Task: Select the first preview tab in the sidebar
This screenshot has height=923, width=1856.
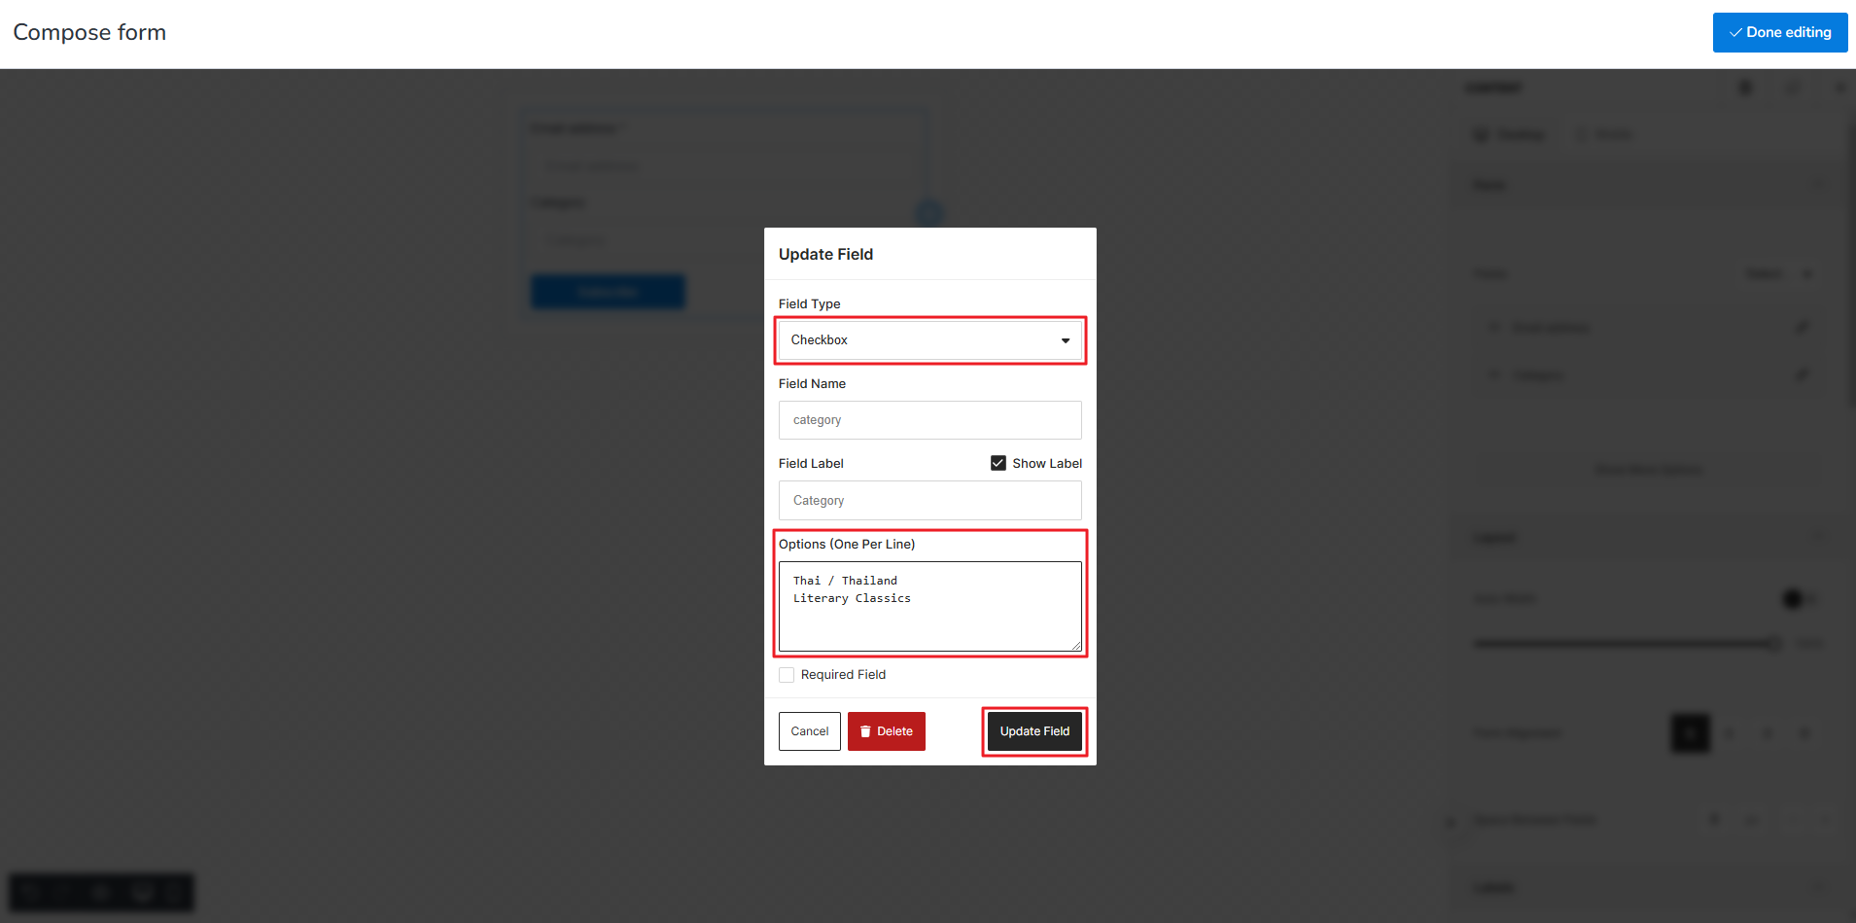Action: coord(1510,134)
